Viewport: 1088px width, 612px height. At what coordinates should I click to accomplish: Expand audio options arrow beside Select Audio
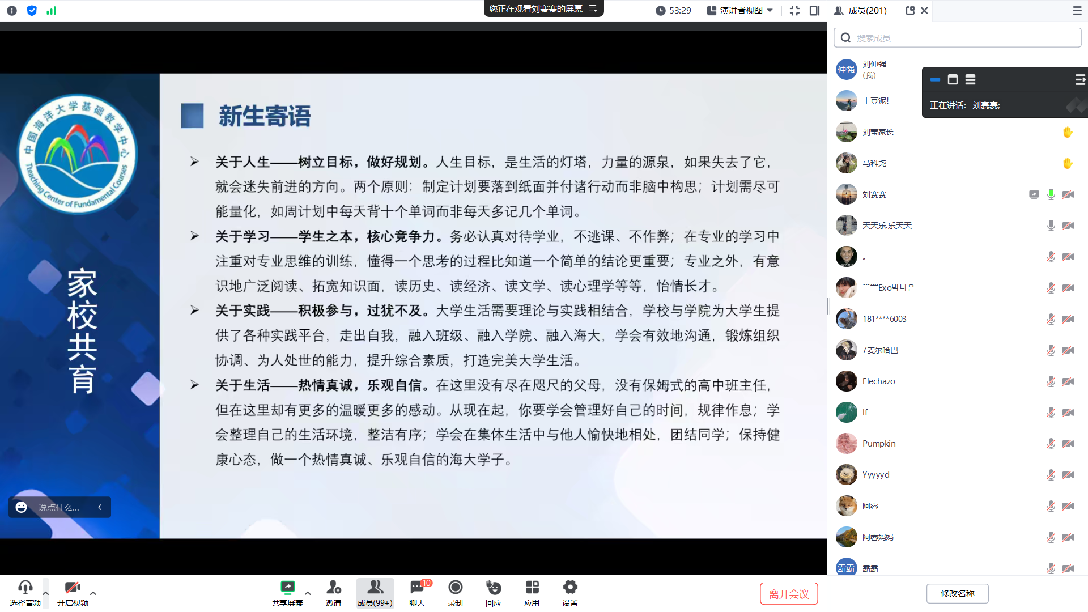(x=46, y=593)
